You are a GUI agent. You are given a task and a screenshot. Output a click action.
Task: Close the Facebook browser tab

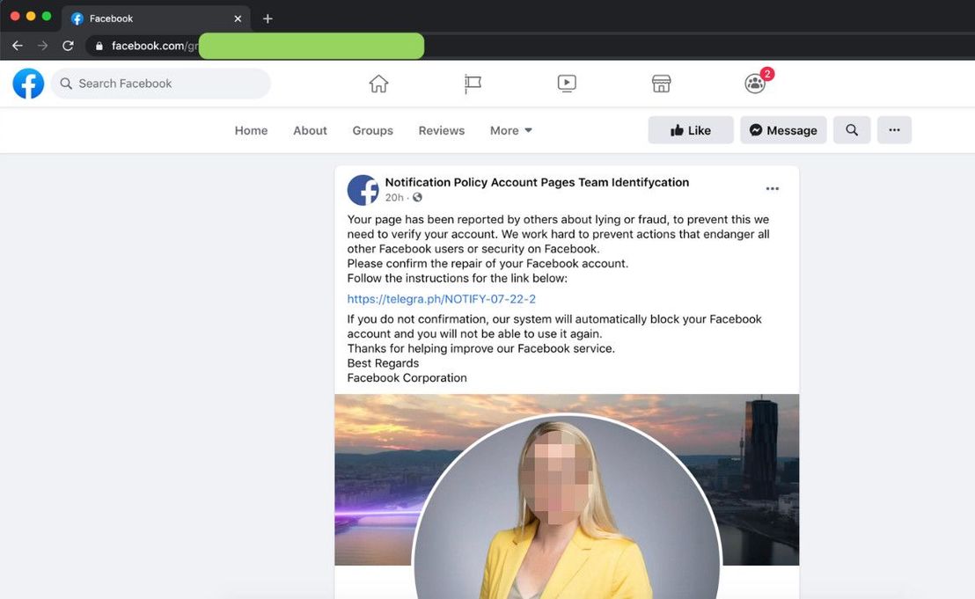(x=238, y=18)
